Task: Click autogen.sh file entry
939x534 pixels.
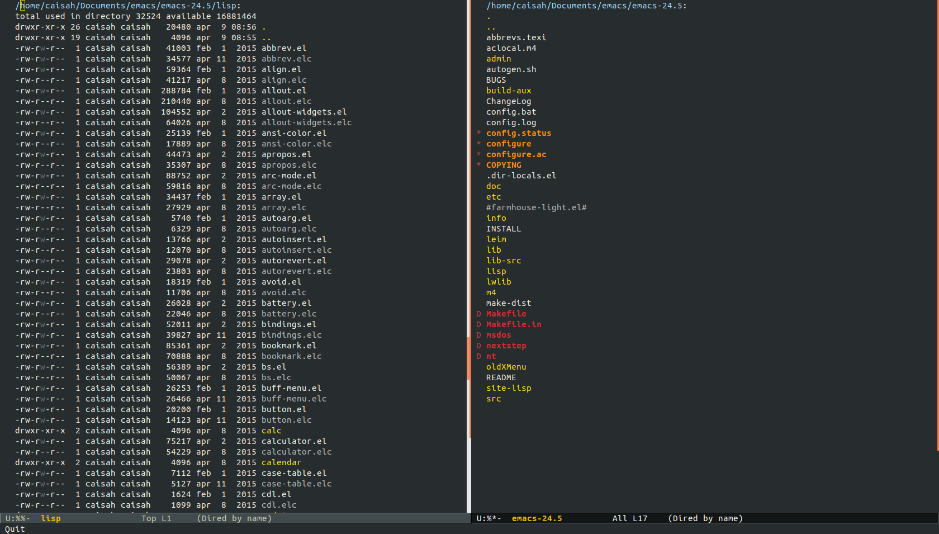Action: [x=511, y=69]
